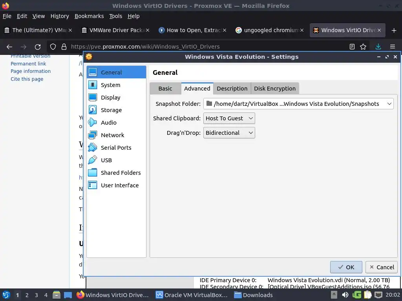Click the clipboard tray icon

367,295
